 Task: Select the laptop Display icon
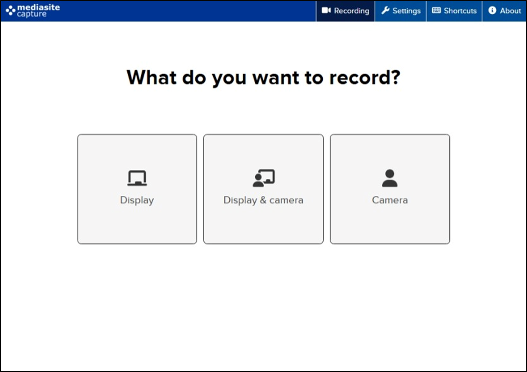point(137,178)
